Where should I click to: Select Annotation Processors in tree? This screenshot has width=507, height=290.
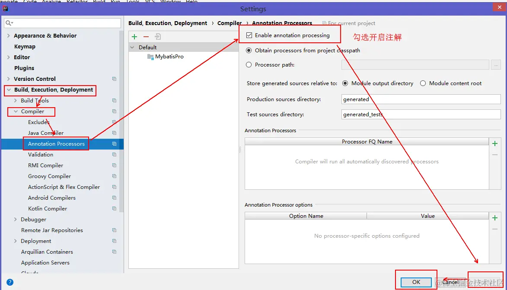click(x=56, y=144)
